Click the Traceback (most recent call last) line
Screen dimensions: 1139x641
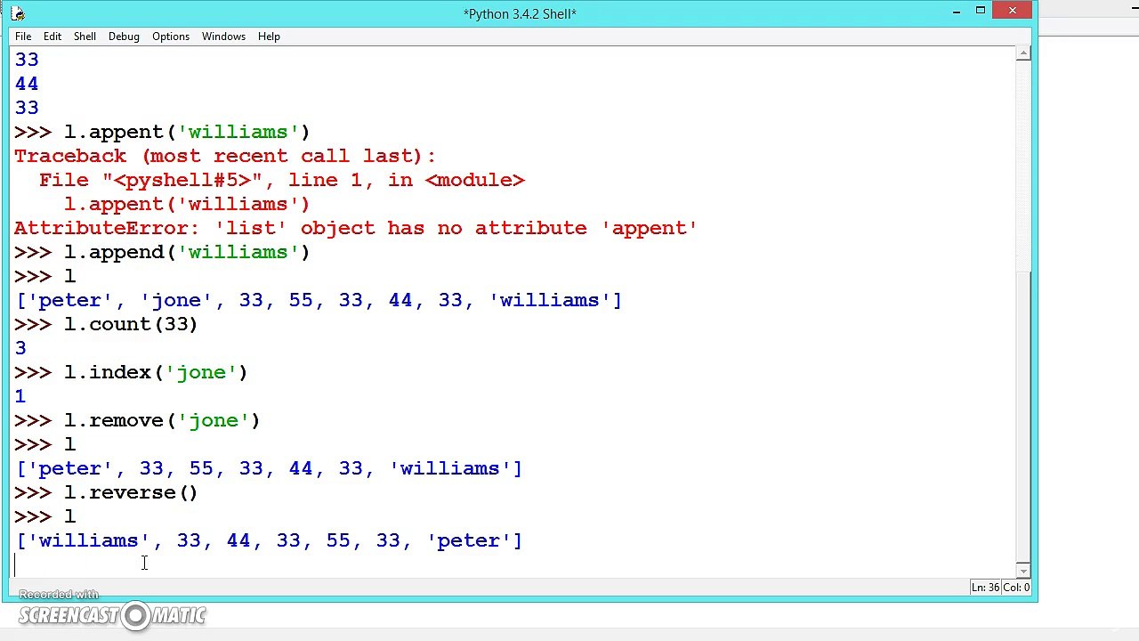(x=224, y=156)
